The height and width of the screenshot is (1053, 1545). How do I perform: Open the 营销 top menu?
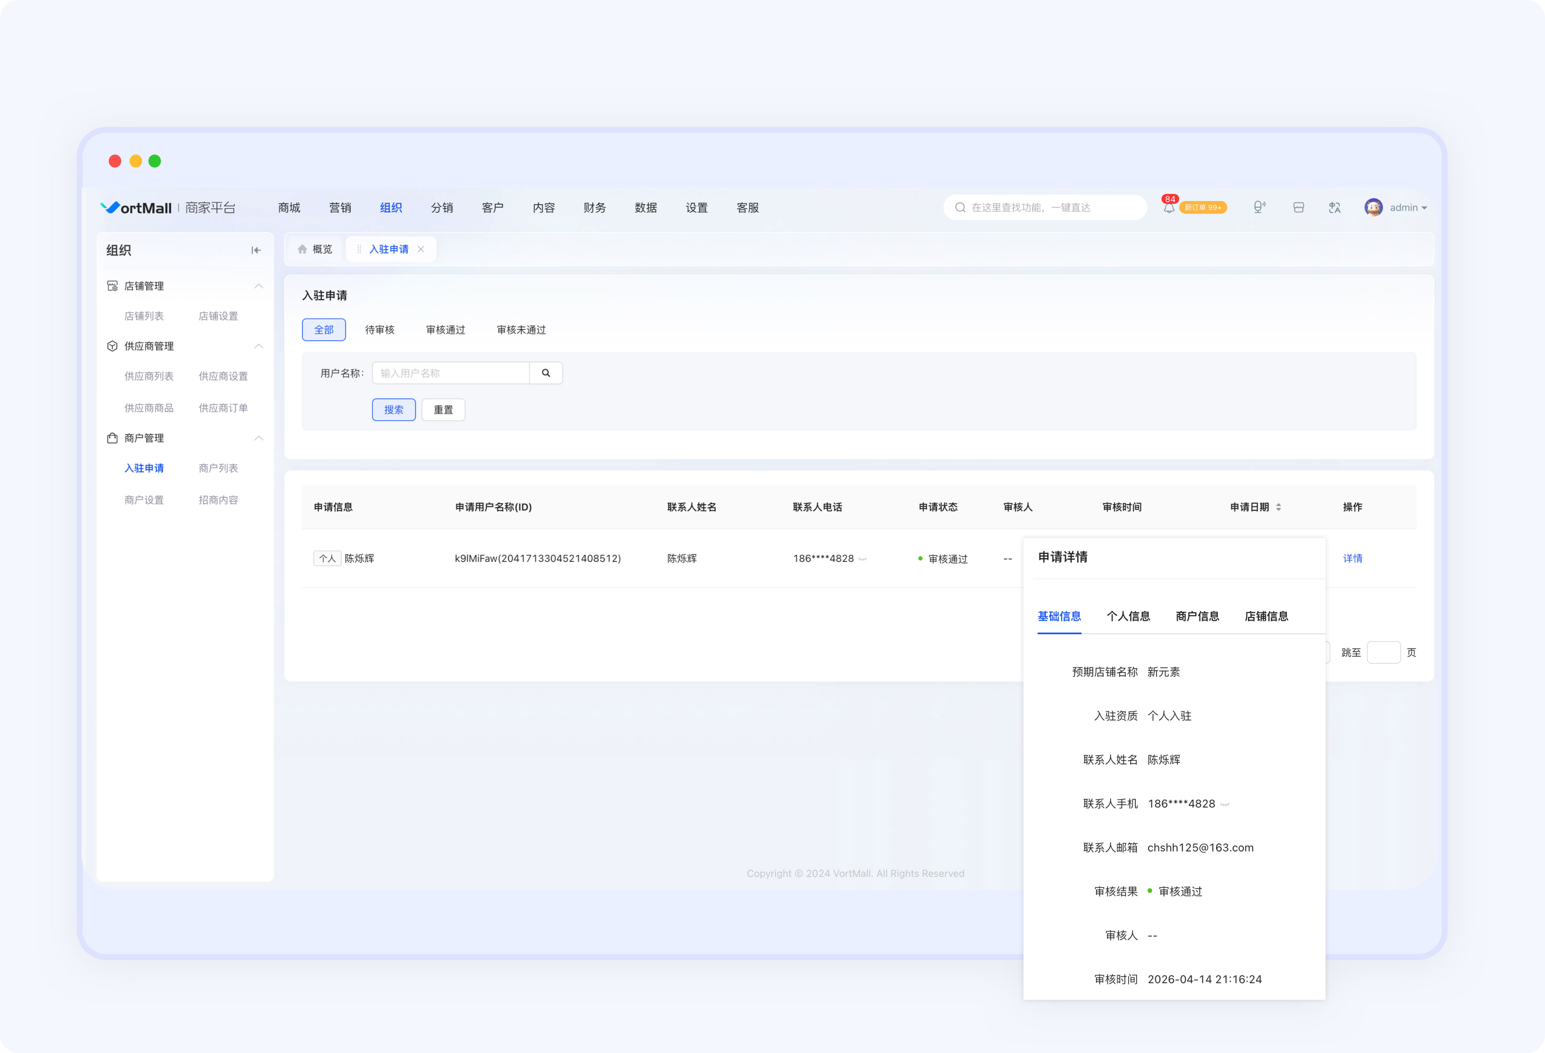(x=340, y=208)
